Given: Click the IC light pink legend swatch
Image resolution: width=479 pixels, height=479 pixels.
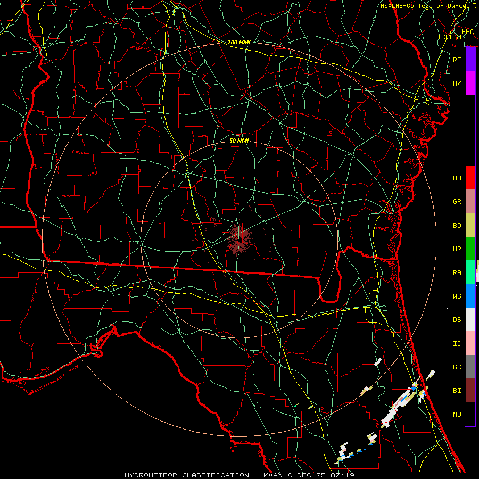Looking at the screenshot, I should (470, 343).
